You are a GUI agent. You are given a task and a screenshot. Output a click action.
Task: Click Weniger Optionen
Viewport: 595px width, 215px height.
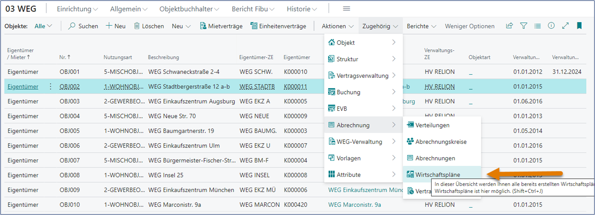469,26
